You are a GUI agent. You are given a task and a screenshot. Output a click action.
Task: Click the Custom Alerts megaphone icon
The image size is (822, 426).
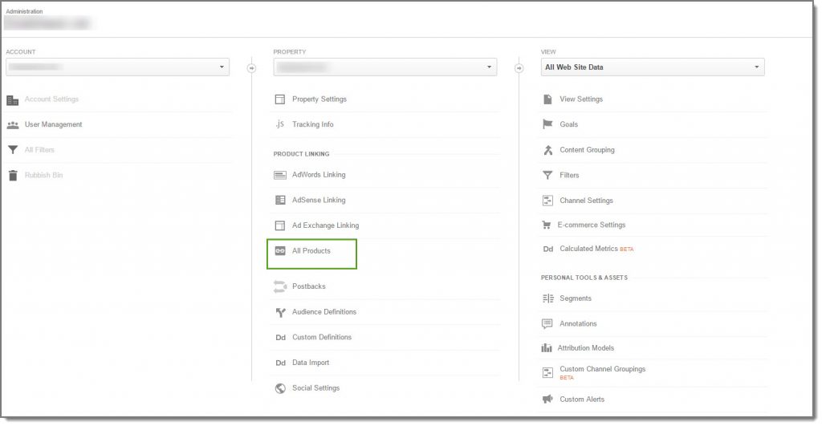coord(547,400)
